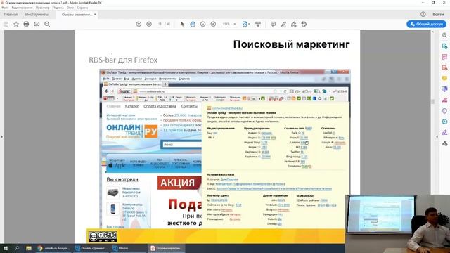Open the Окно menu
This screenshot has width=450, height=253.
(x=70, y=8)
